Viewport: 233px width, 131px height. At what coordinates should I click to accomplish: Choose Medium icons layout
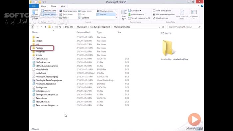pyautogui.click(x=105, y=11)
